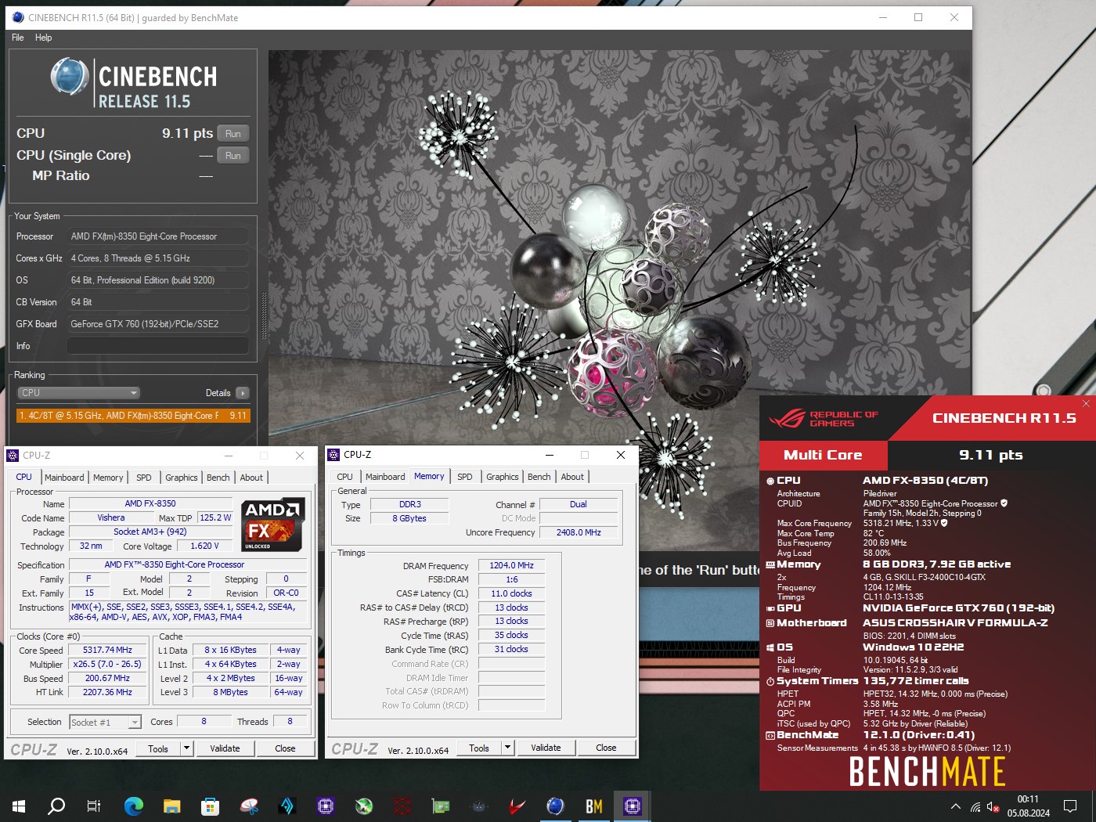This screenshot has width=1096, height=822.
Task: Click the Motherboard section icon in BenchMate
Action: click(770, 623)
